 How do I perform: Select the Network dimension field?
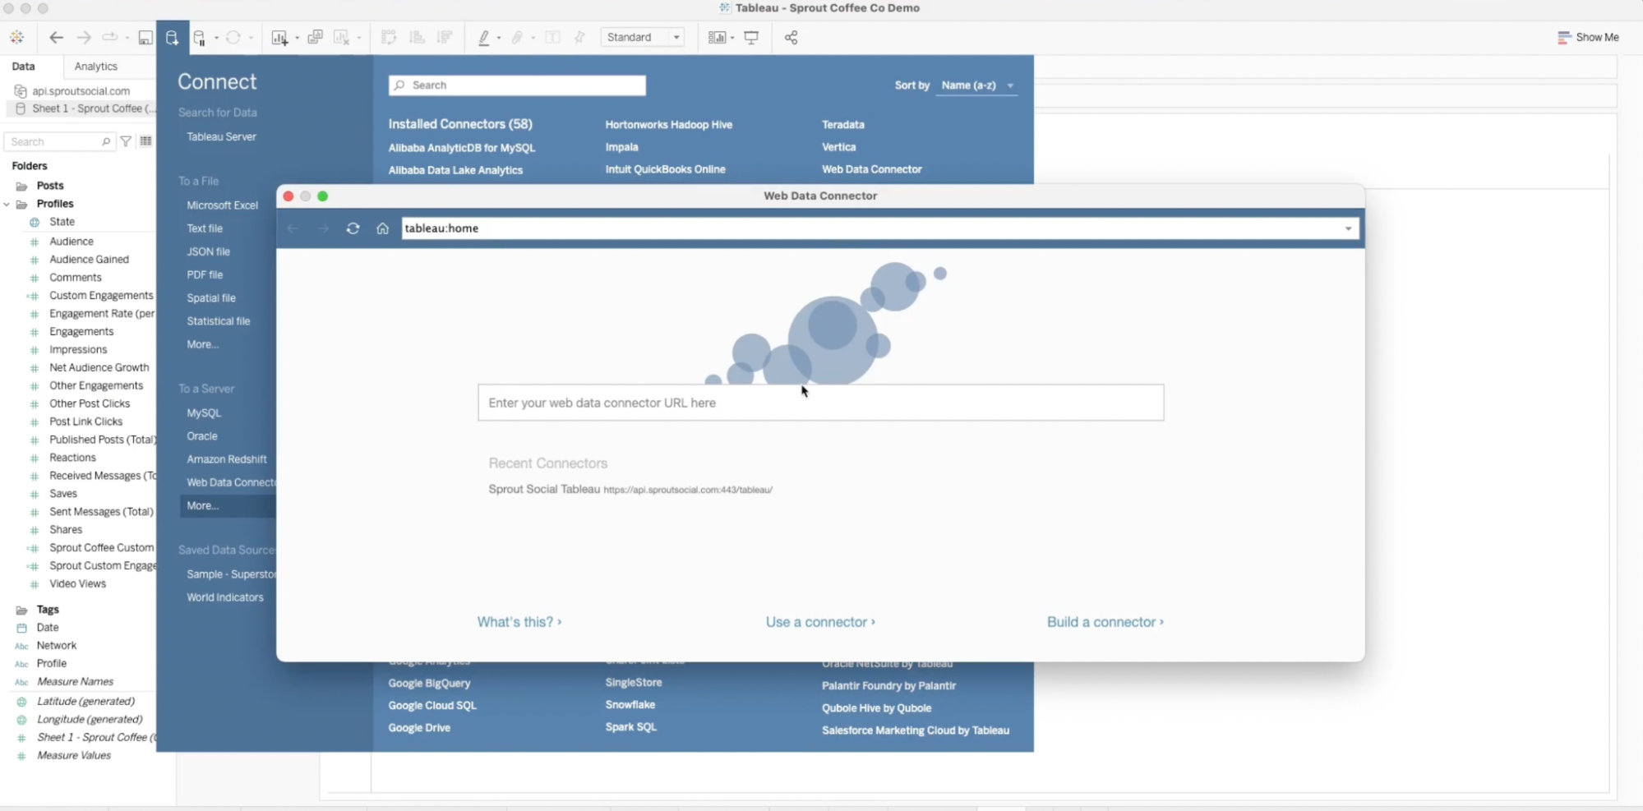pyautogui.click(x=56, y=646)
